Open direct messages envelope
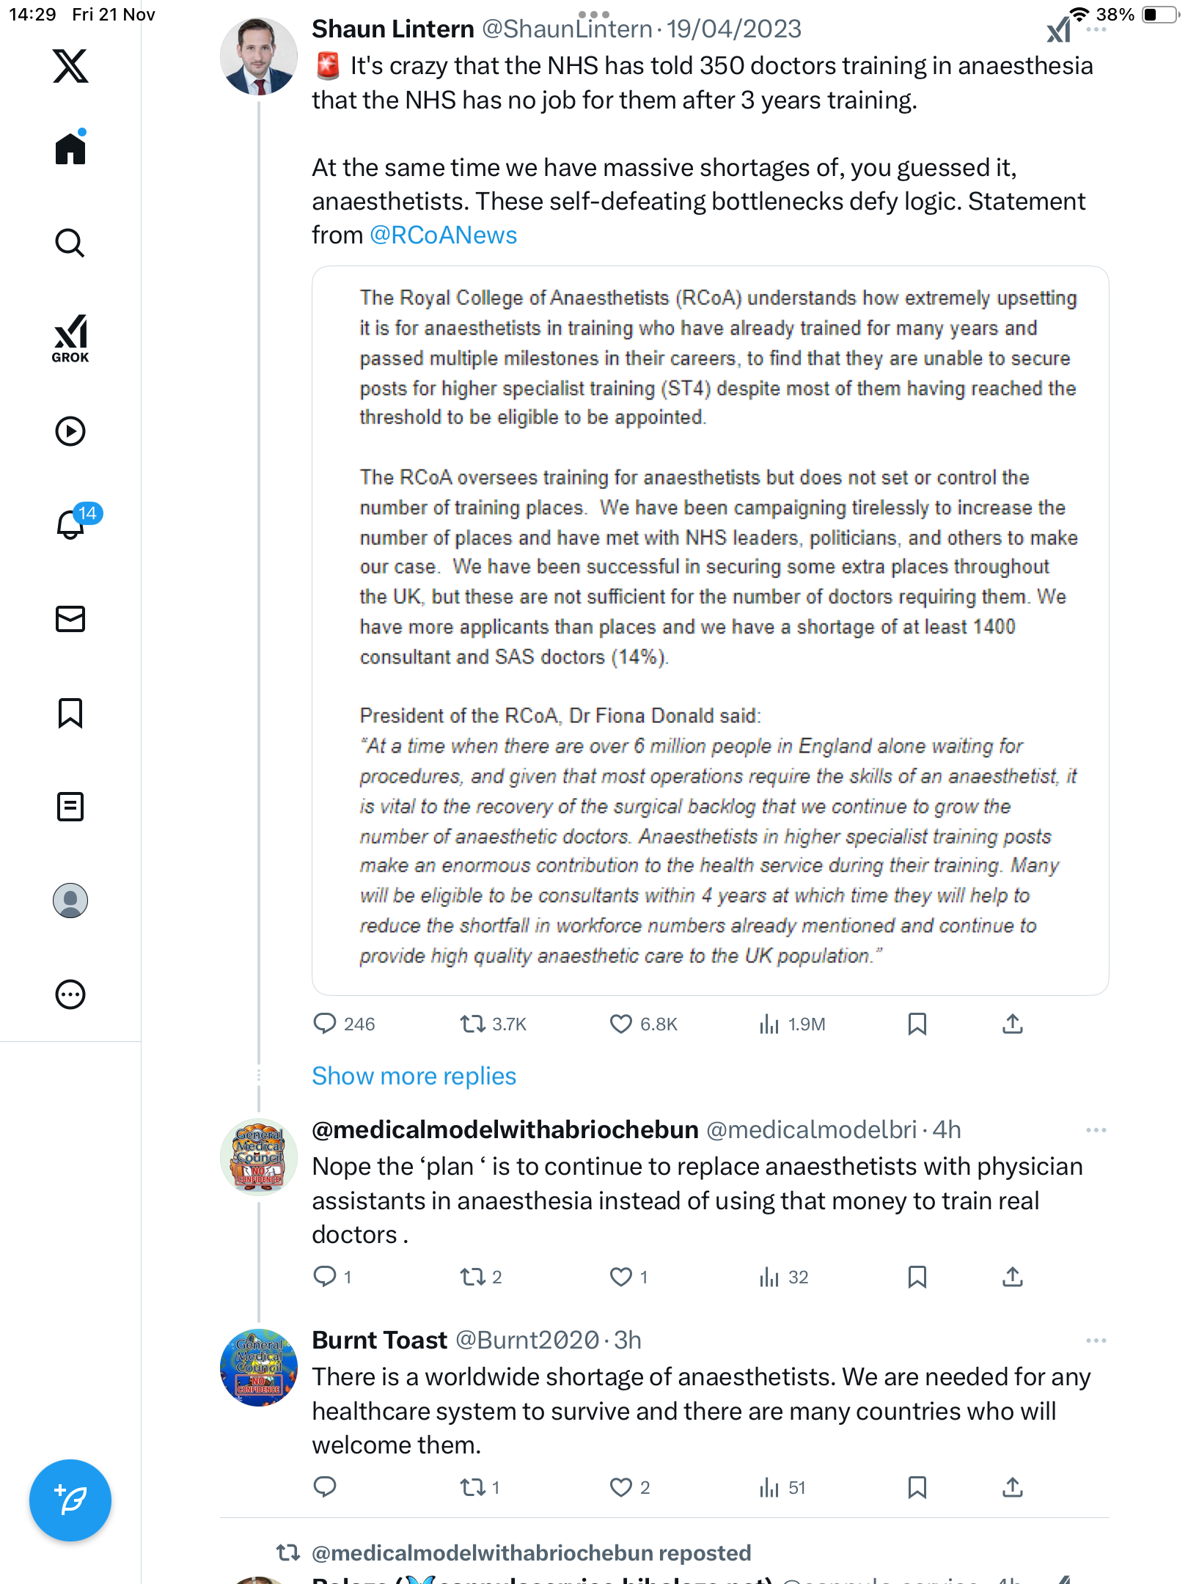Viewport: 1188px width, 1584px height. (70, 619)
